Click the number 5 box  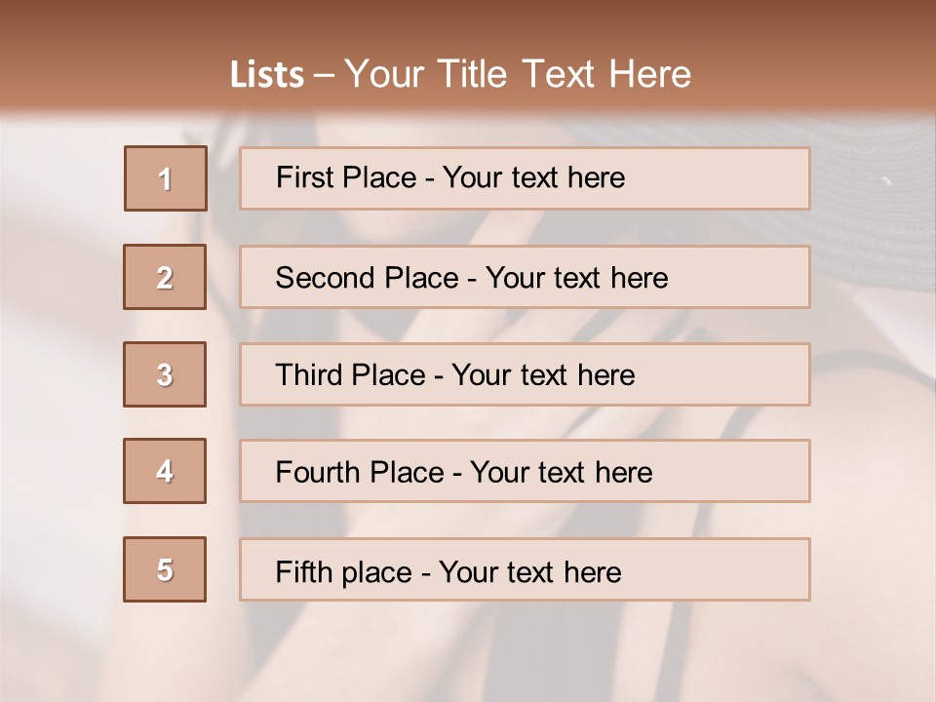165,569
